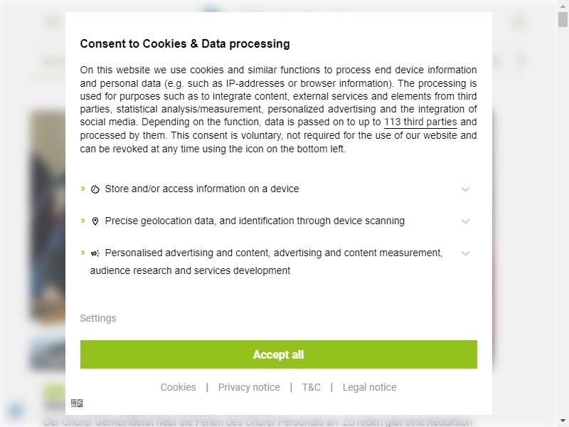Open the Privacy notice link
The height and width of the screenshot is (427, 569).
[249, 387]
